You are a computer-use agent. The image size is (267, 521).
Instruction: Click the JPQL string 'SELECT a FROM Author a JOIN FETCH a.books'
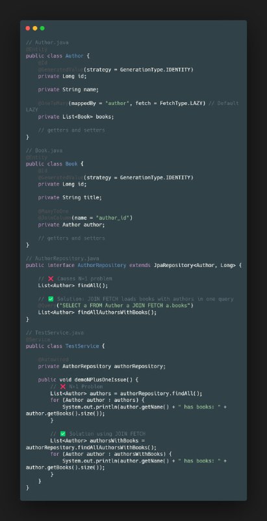(125, 305)
